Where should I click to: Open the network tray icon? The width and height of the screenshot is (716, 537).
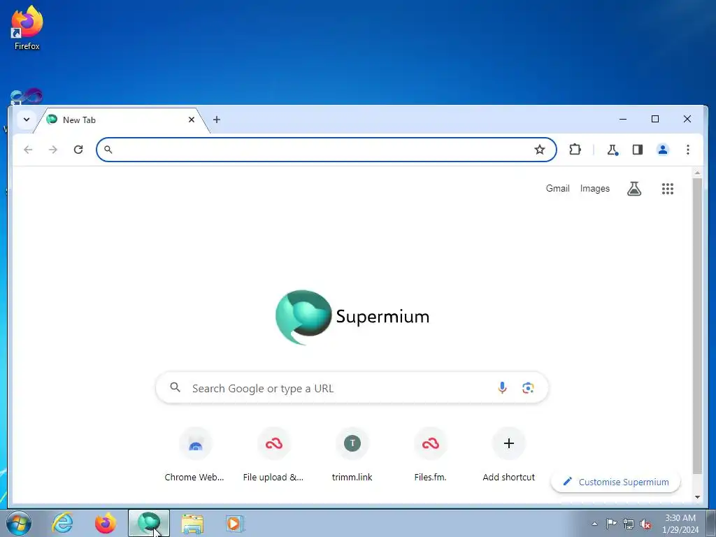coord(629,524)
